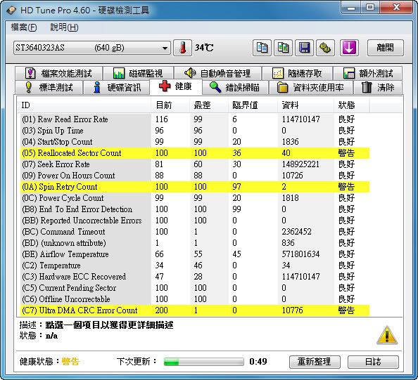Select the 健康 tab

tap(176, 86)
